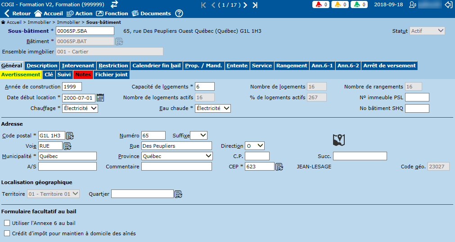Viewport: 455px width, 242px height.
Task: Click the map location icon
Action: tap(338, 140)
